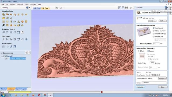Click the Calculate button
Viewport: 172px width, 97px height.
pyautogui.click(x=140, y=87)
